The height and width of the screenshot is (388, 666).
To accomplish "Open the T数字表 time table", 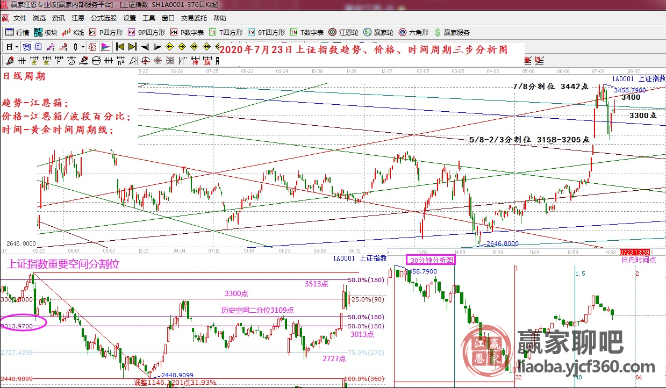I will pos(307,32).
